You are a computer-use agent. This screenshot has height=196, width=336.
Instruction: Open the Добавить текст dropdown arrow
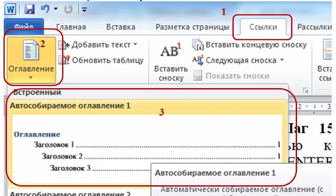(x=135, y=45)
